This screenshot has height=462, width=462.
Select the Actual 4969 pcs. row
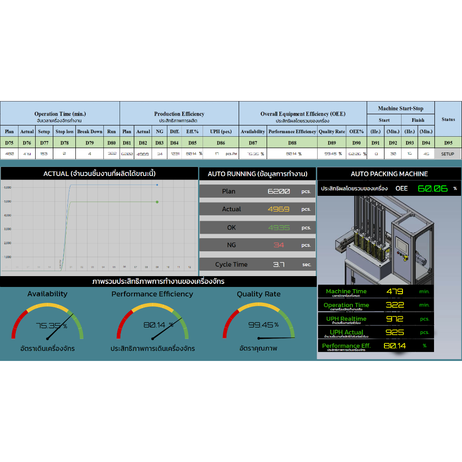tap(257, 209)
